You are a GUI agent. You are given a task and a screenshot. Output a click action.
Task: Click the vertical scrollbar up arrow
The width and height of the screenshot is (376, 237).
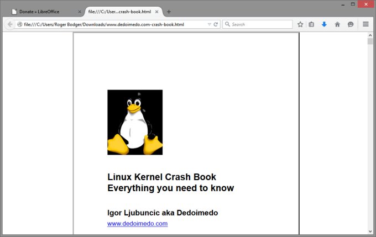point(370,35)
